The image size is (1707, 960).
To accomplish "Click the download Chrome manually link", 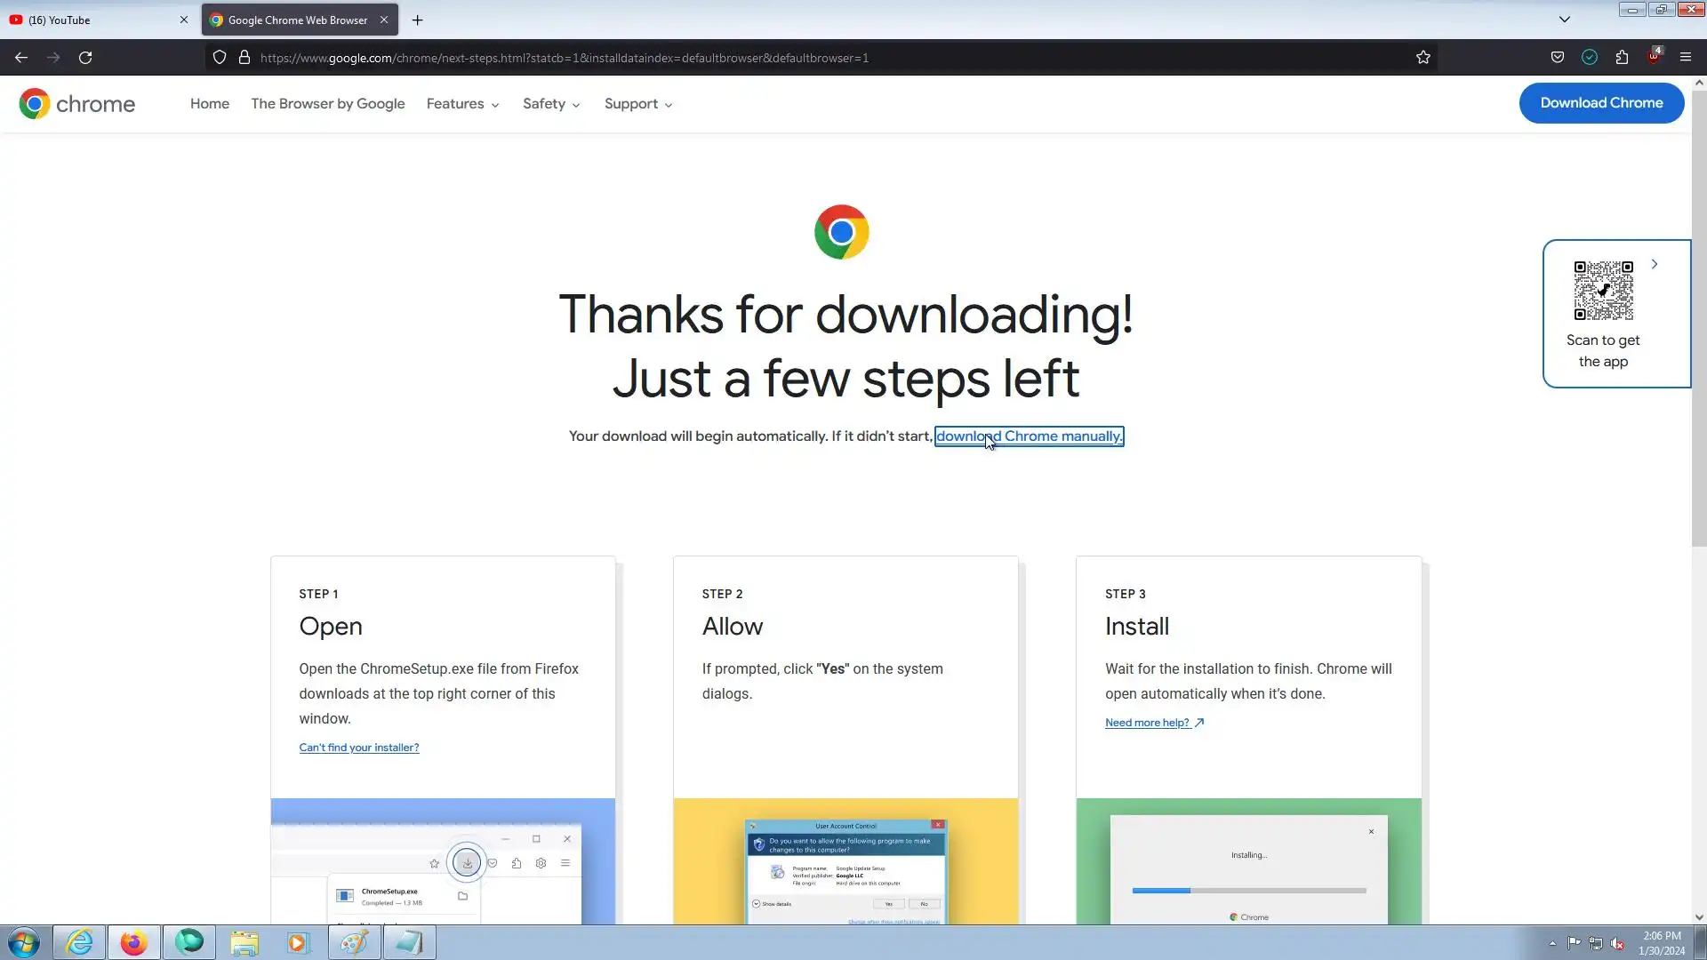I will 1029,436.
